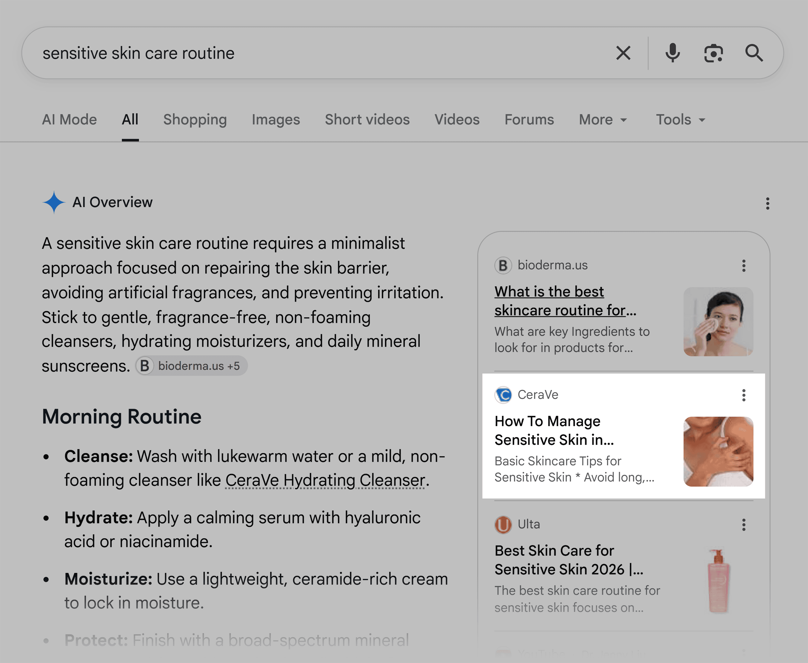Image resolution: width=808 pixels, height=663 pixels.
Task: Open Short videos tab
Action: (x=367, y=120)
